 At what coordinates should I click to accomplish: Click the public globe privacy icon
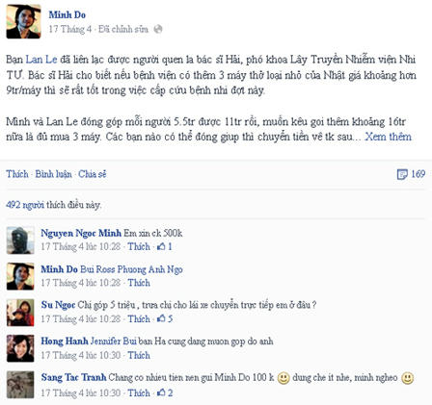158,29
